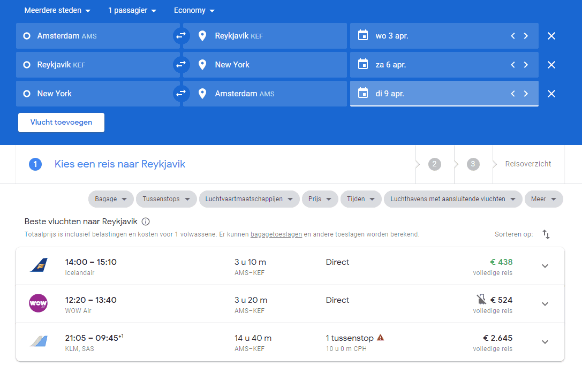Expand the KLM, SAS flight details

tap(545, 342)
